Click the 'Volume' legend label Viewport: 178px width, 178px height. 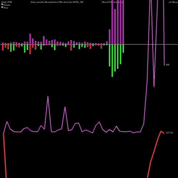point(7,5)
